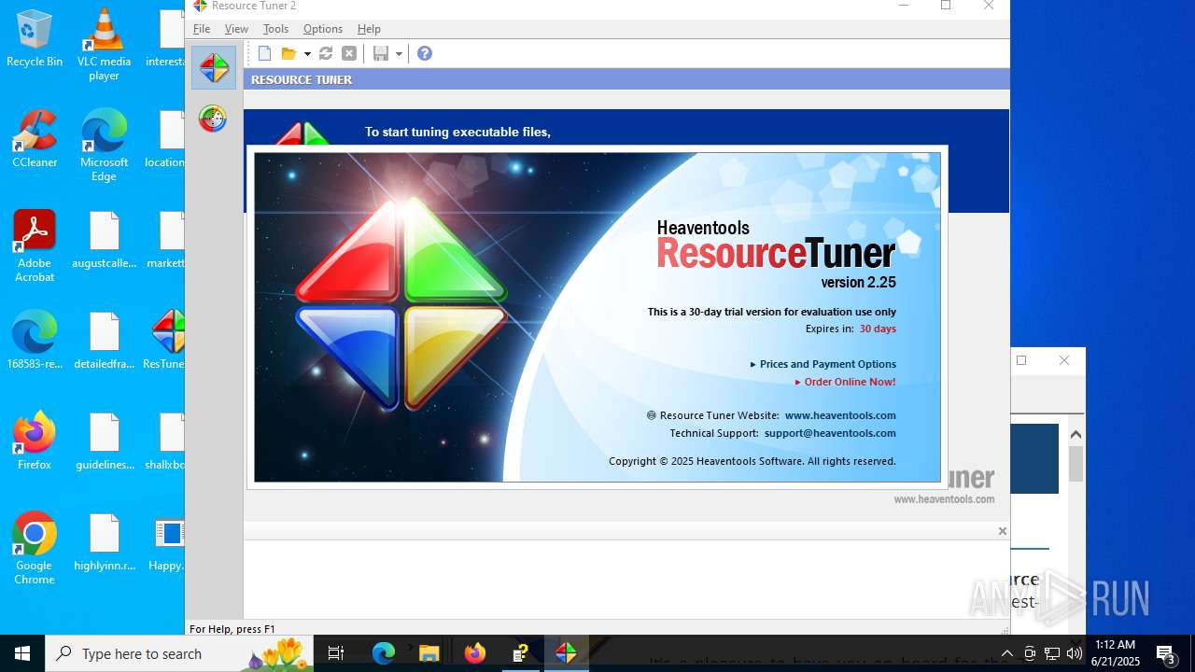Select the Resource Tuner sidebar icon
The height and width of the screenshot is (672, 1195).
214,67
